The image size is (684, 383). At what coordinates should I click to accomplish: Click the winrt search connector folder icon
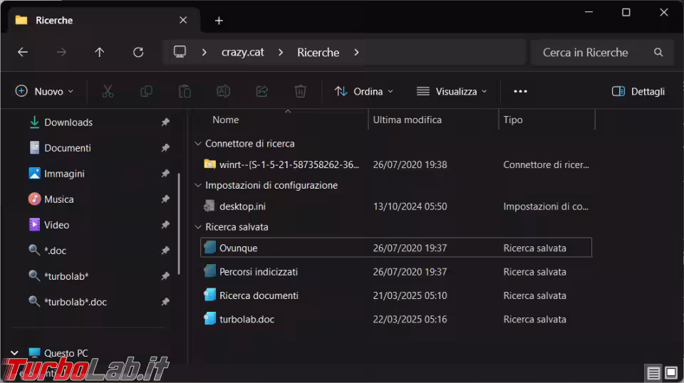pos(209,164)
